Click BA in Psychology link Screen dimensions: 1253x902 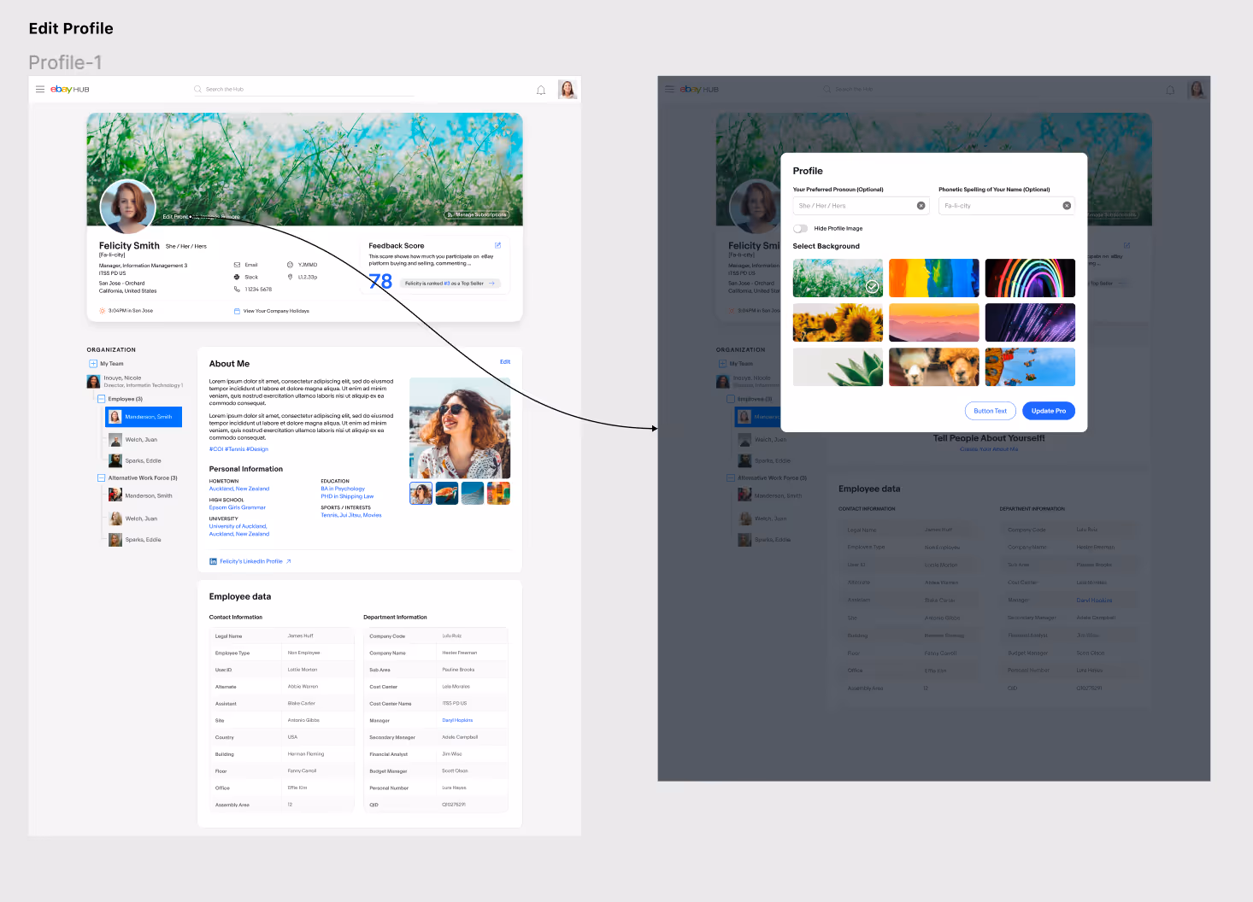(x=343, y=489)
